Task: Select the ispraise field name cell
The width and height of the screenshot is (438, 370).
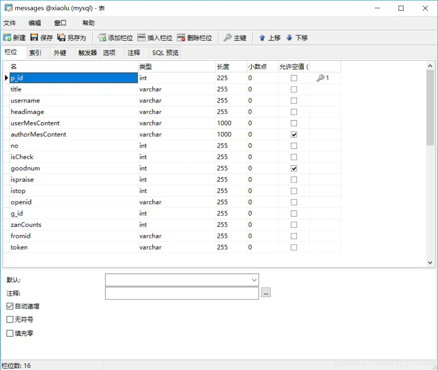Action: (74, 180)
